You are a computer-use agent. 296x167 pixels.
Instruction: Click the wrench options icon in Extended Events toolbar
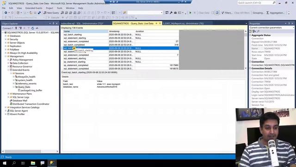[x=171, y=13]
